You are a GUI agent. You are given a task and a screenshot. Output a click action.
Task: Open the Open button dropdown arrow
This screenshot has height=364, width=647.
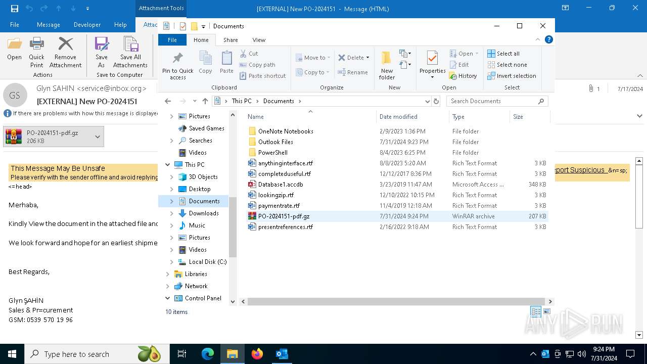477,54
